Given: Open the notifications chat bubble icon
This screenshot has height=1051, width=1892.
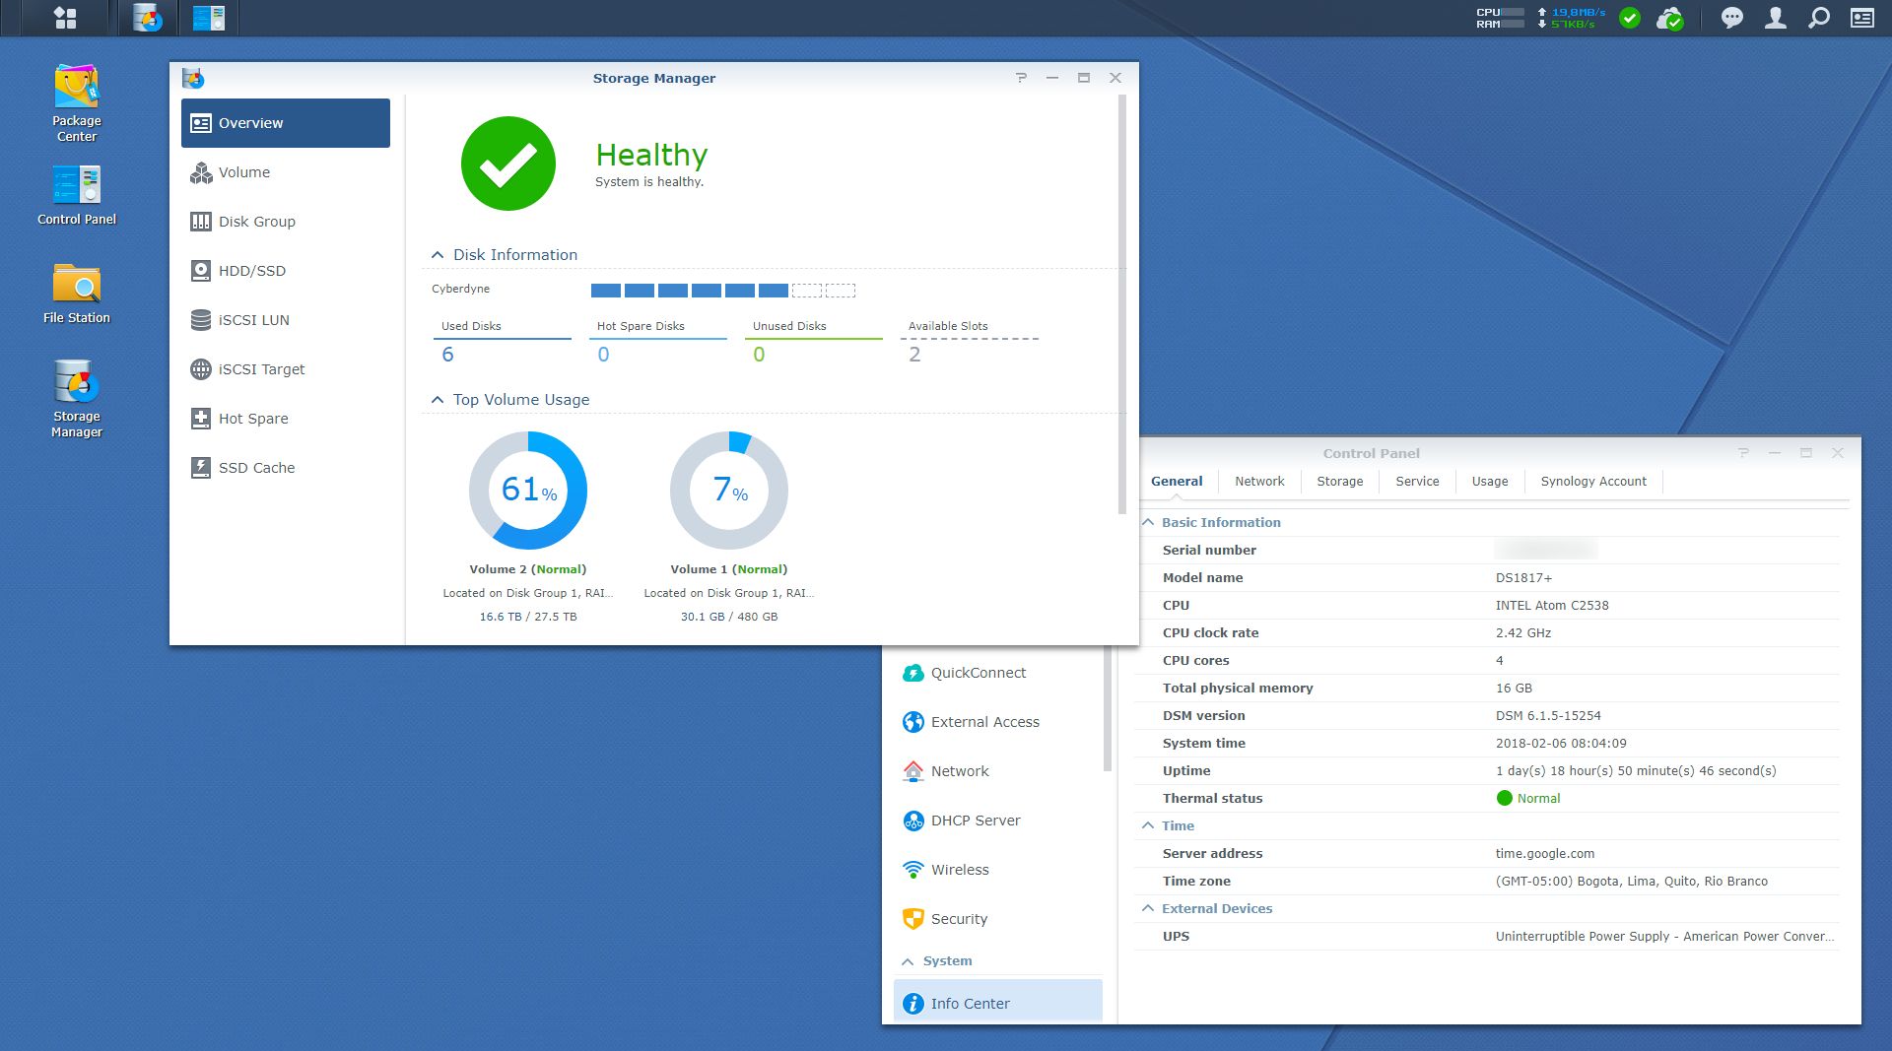Looking at the screenshot, I should tap(1731, 18).
